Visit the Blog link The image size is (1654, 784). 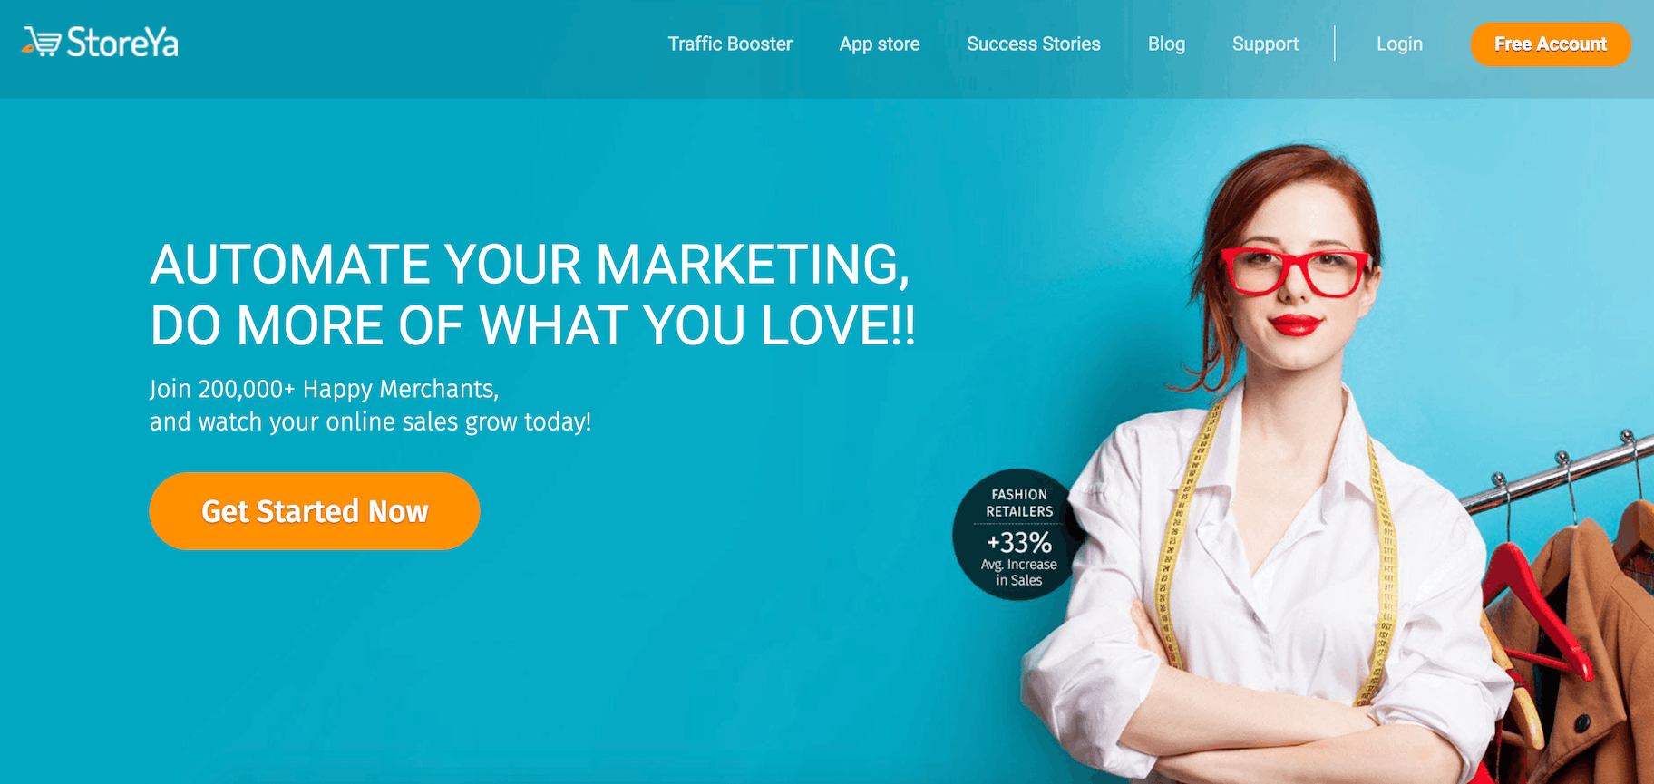1166,44
